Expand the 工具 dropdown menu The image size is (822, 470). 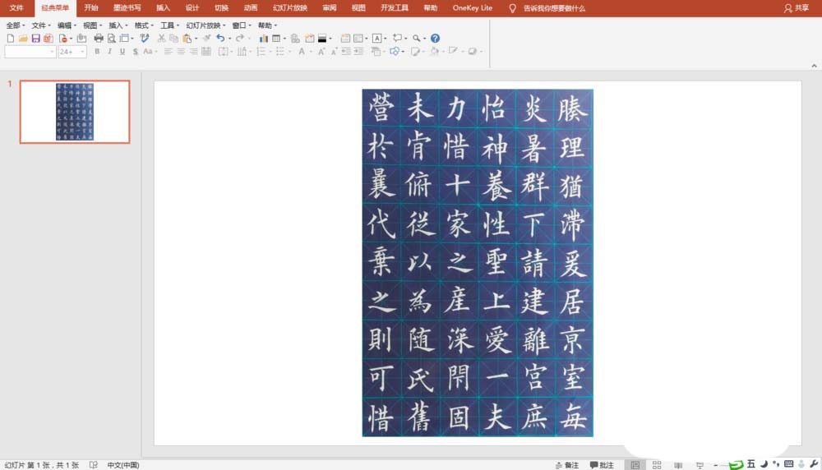[169, 25]
